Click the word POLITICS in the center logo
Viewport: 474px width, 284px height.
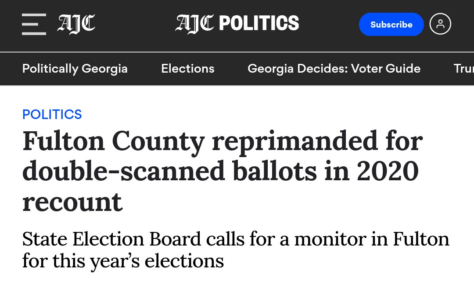pos(259,23)
